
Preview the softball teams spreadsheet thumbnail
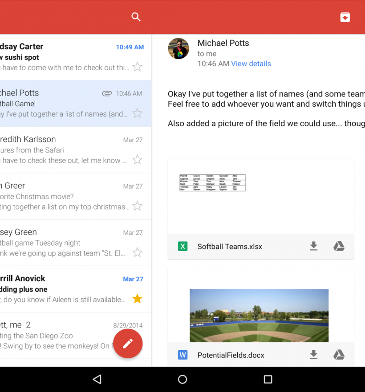coord(212,183)
